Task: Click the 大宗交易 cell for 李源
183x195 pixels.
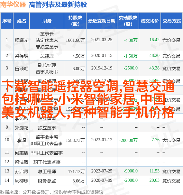Action: click(x=171, y=140)
